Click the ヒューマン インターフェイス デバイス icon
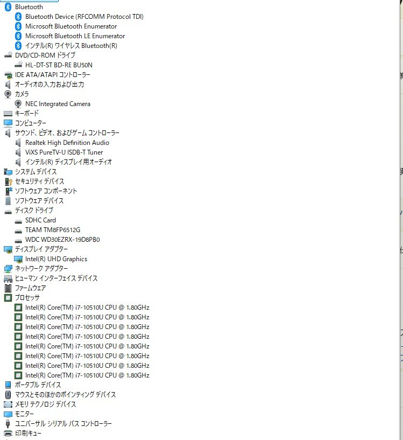Screen dimensions: 403x440 click(8, 278)
